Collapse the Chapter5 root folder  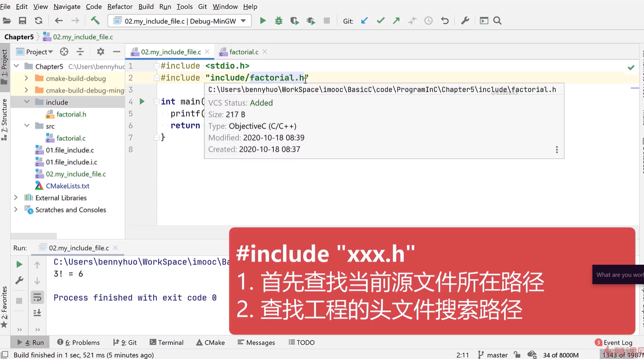click(x=16, y=66)
